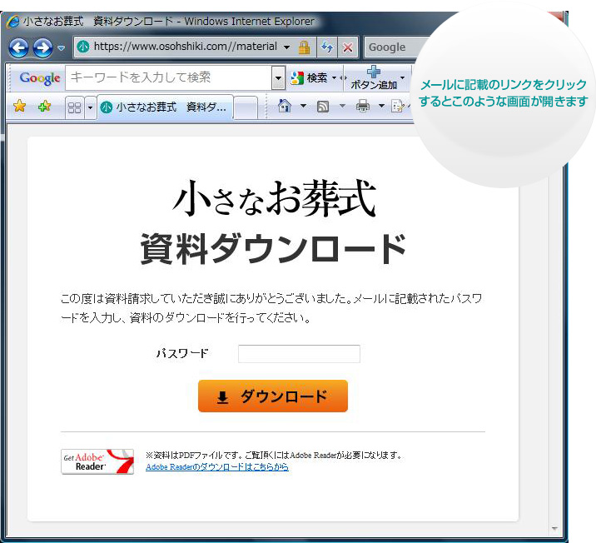596x543 pixels.
Task: Open the recent pages dropdown beside Forward
Action: click(x=61, y=48)
